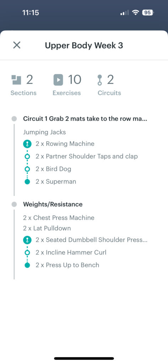Tap the Sections squares icon

coord(16,80)
